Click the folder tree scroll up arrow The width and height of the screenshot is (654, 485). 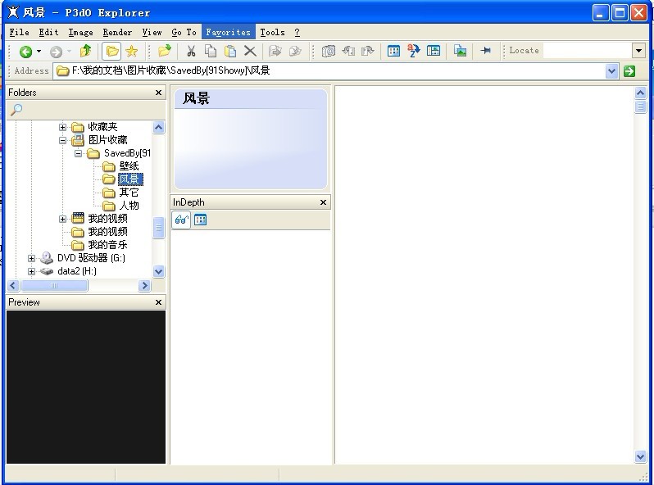[158, 127]
